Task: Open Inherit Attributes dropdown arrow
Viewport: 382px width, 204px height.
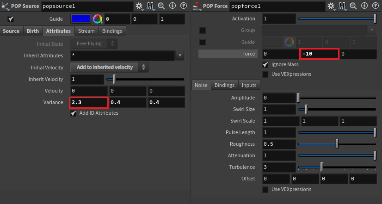Action: 180,56
